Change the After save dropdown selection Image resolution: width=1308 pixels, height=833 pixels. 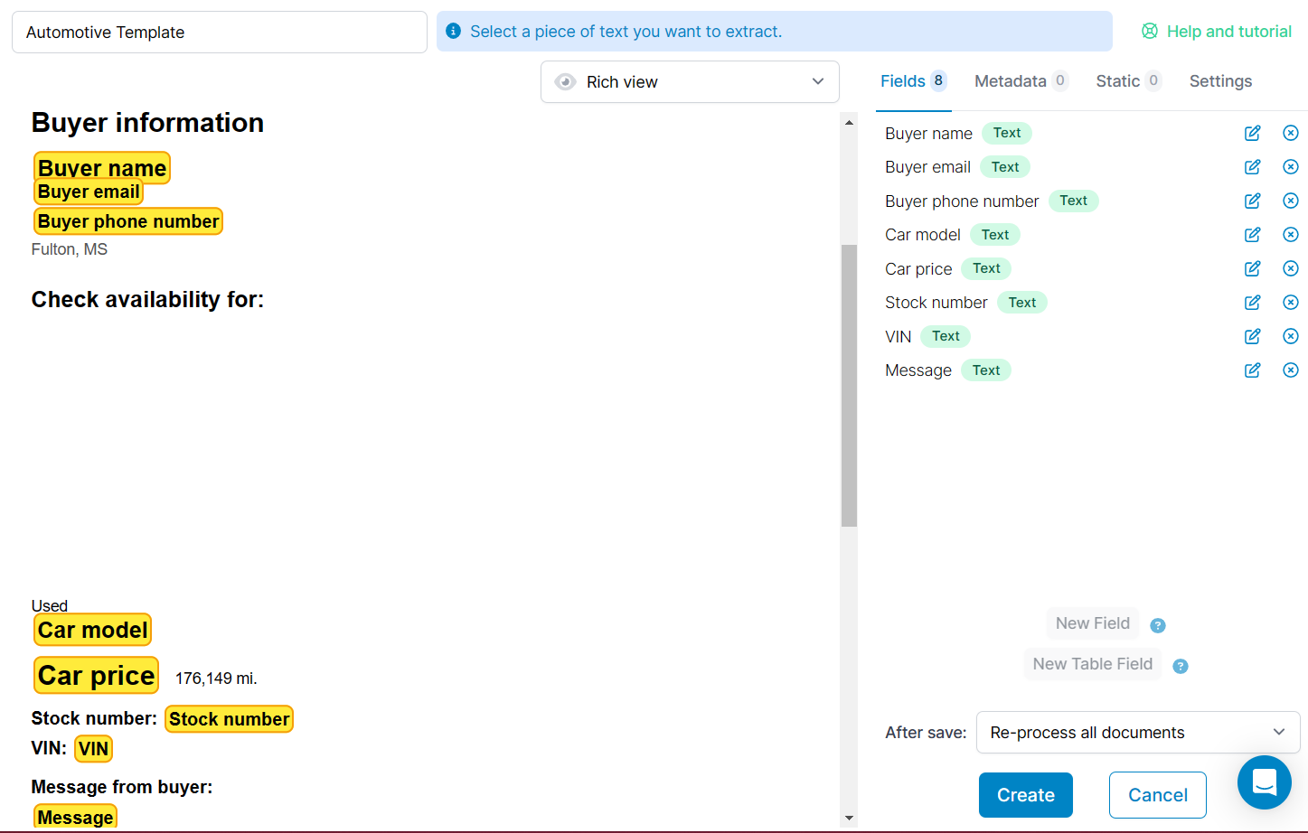click(1137, 732)
